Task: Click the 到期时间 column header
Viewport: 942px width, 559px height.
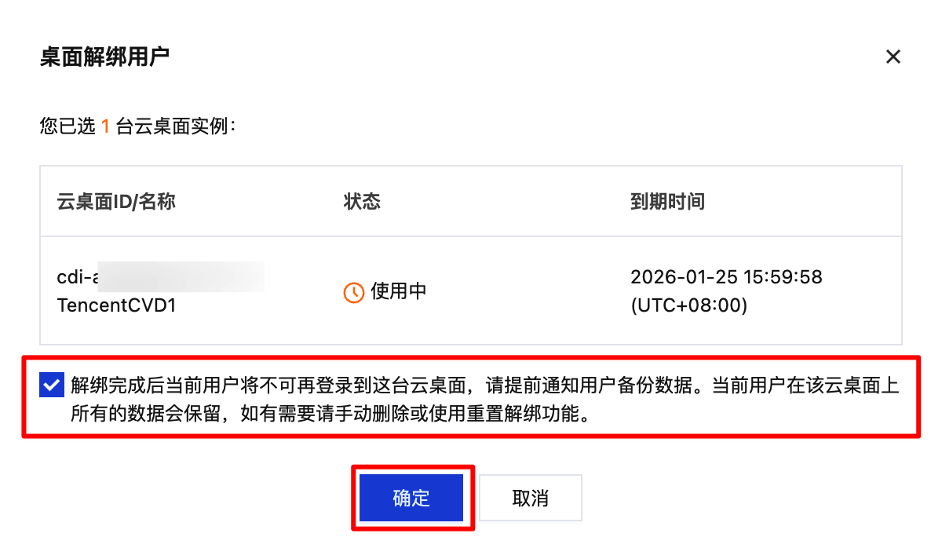Action: point(667,201)
